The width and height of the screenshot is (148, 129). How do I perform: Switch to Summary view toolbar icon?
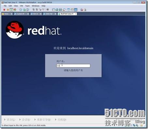point(68,10)
